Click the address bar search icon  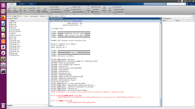click(194, 16)
